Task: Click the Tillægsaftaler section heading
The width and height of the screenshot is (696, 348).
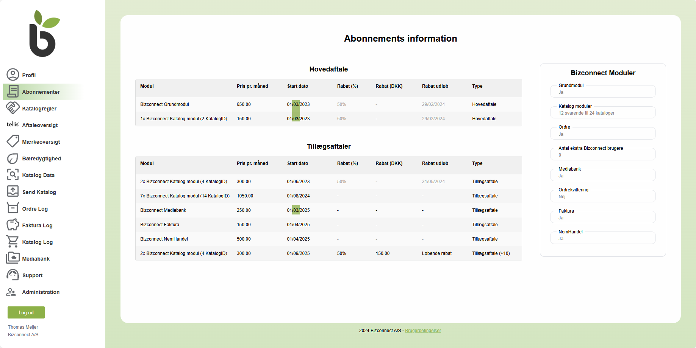Action: pyautogui.click(x=328, y=146)
